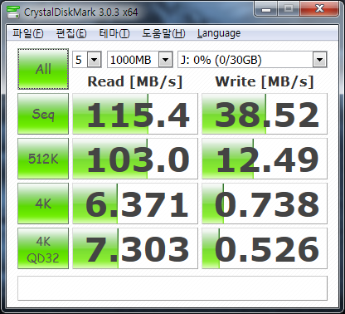Minimize the CrystalDiskMark window
Image resolution: width=345 pixels, height=314 pixels.
click(266, 9)
